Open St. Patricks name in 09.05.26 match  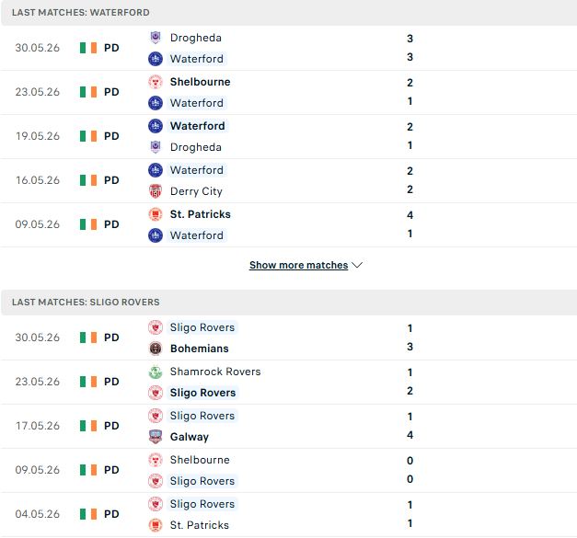click(x=201, y=214)
